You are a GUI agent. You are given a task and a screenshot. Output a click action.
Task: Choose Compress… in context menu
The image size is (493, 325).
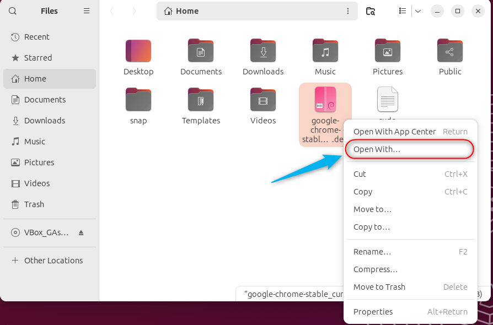(x=410, y=269)
